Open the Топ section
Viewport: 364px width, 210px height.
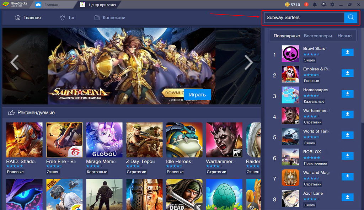68,18
